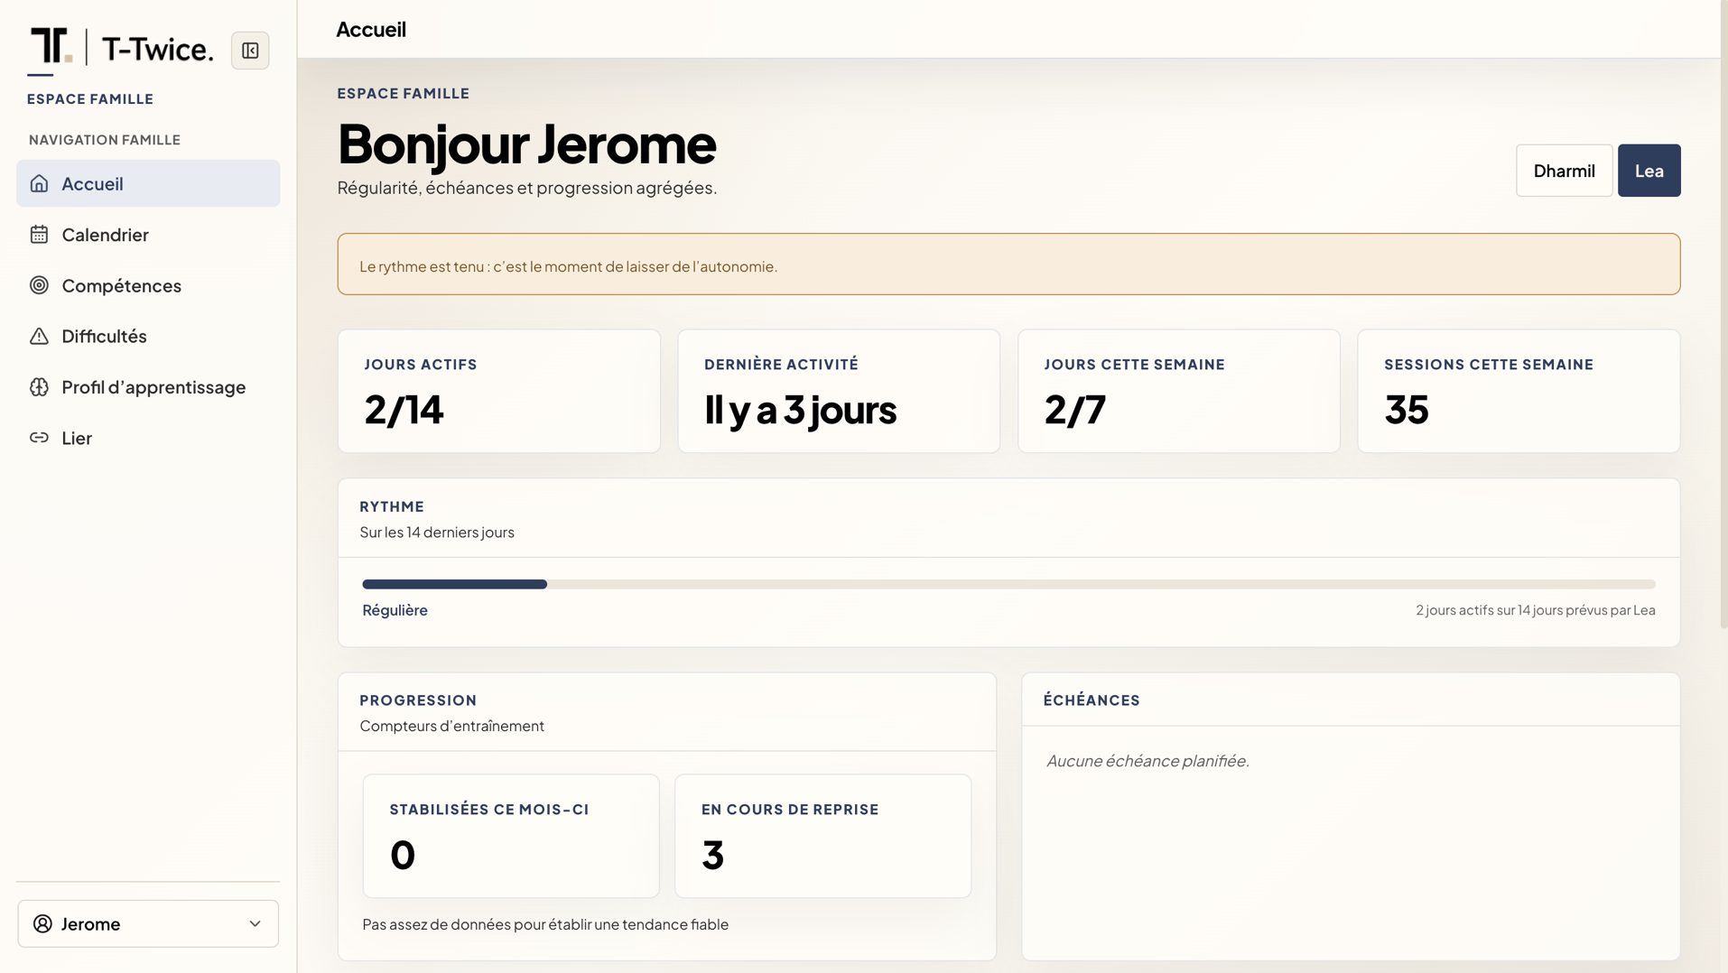The width and height of the screenshot is (1728, 973).
Task: Click the En cours de reprise card
Action: click(822, 836)
